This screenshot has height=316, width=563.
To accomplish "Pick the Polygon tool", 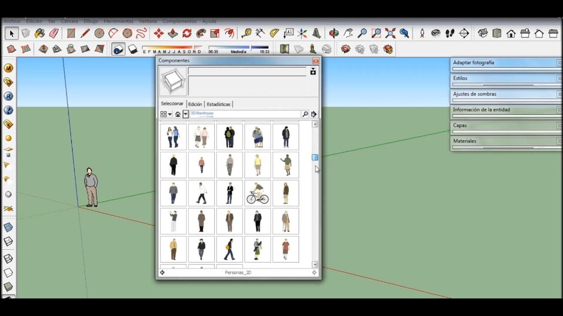I will (x=128, y=33).
